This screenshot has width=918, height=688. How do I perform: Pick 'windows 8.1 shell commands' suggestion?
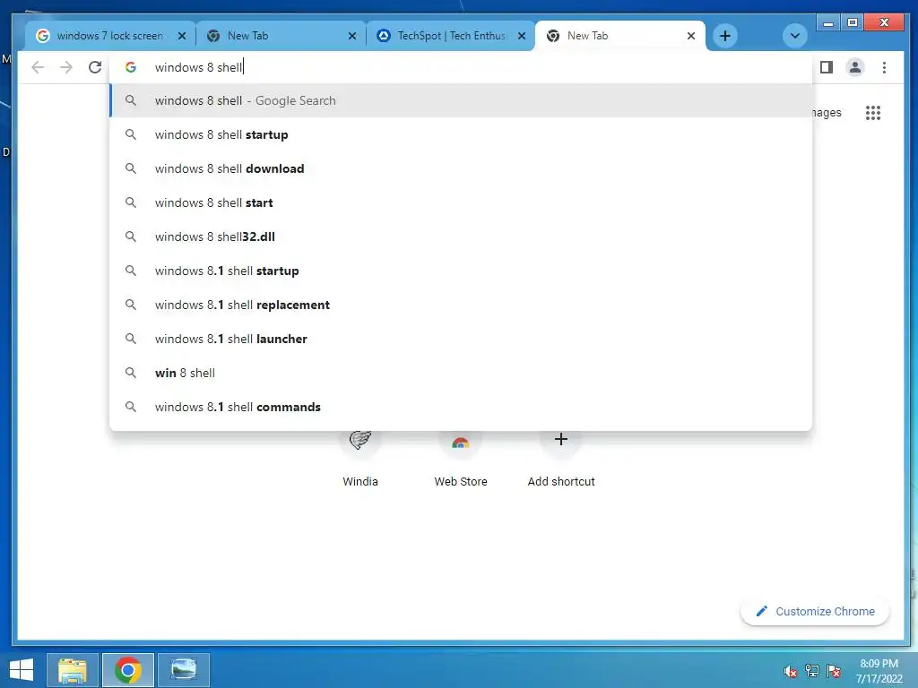(461, 407)
